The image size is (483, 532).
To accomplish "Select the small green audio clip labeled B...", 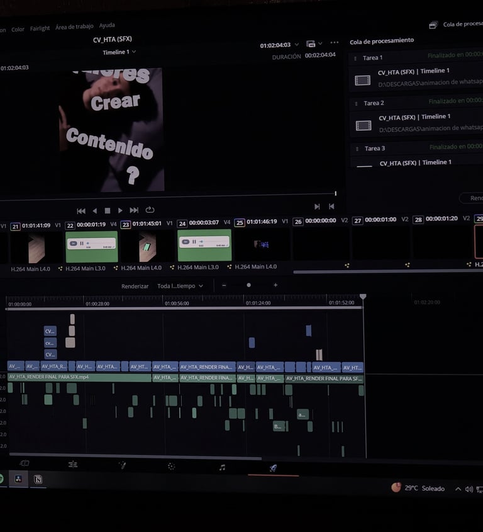I will coord(279,427).
